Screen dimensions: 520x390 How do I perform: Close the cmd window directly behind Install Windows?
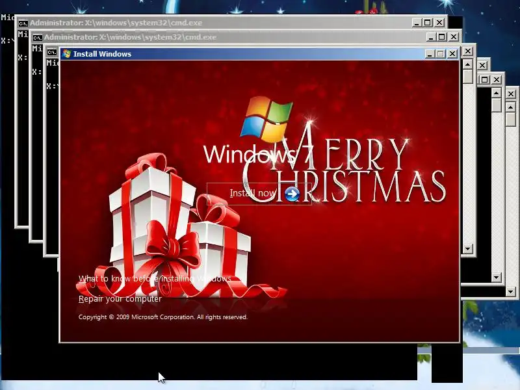point(467,51)
